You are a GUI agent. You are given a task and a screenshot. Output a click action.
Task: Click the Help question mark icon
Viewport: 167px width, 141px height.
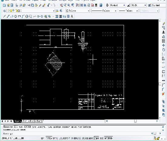[x=101, y=5]
